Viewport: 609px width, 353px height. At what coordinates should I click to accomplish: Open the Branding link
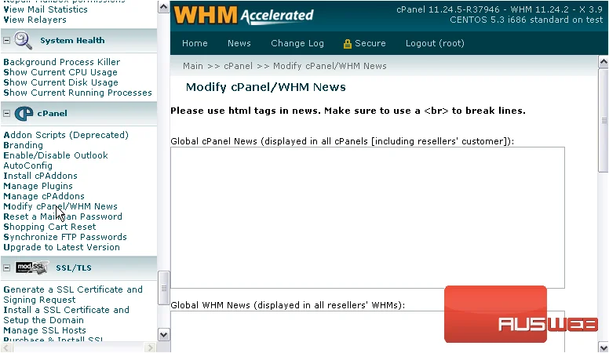(x=24, y=145)
